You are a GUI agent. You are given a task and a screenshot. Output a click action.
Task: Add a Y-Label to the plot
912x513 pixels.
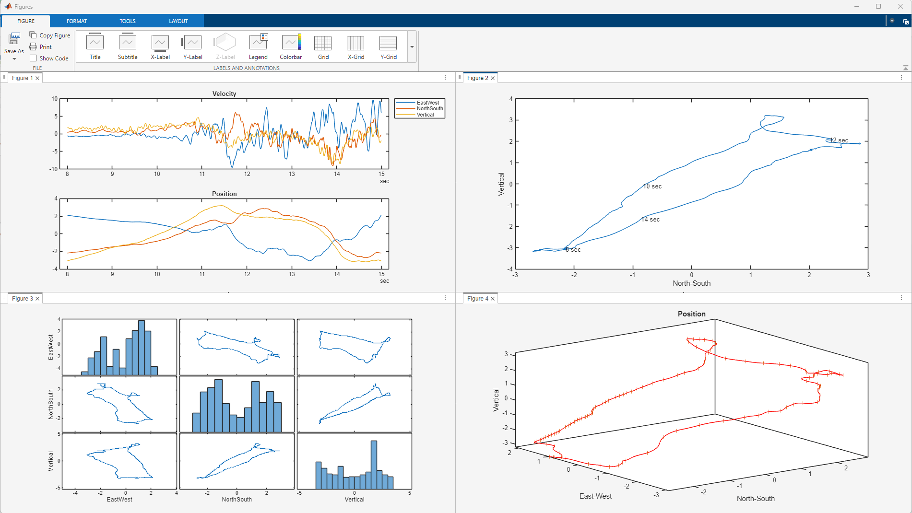(x=193, y=47)
